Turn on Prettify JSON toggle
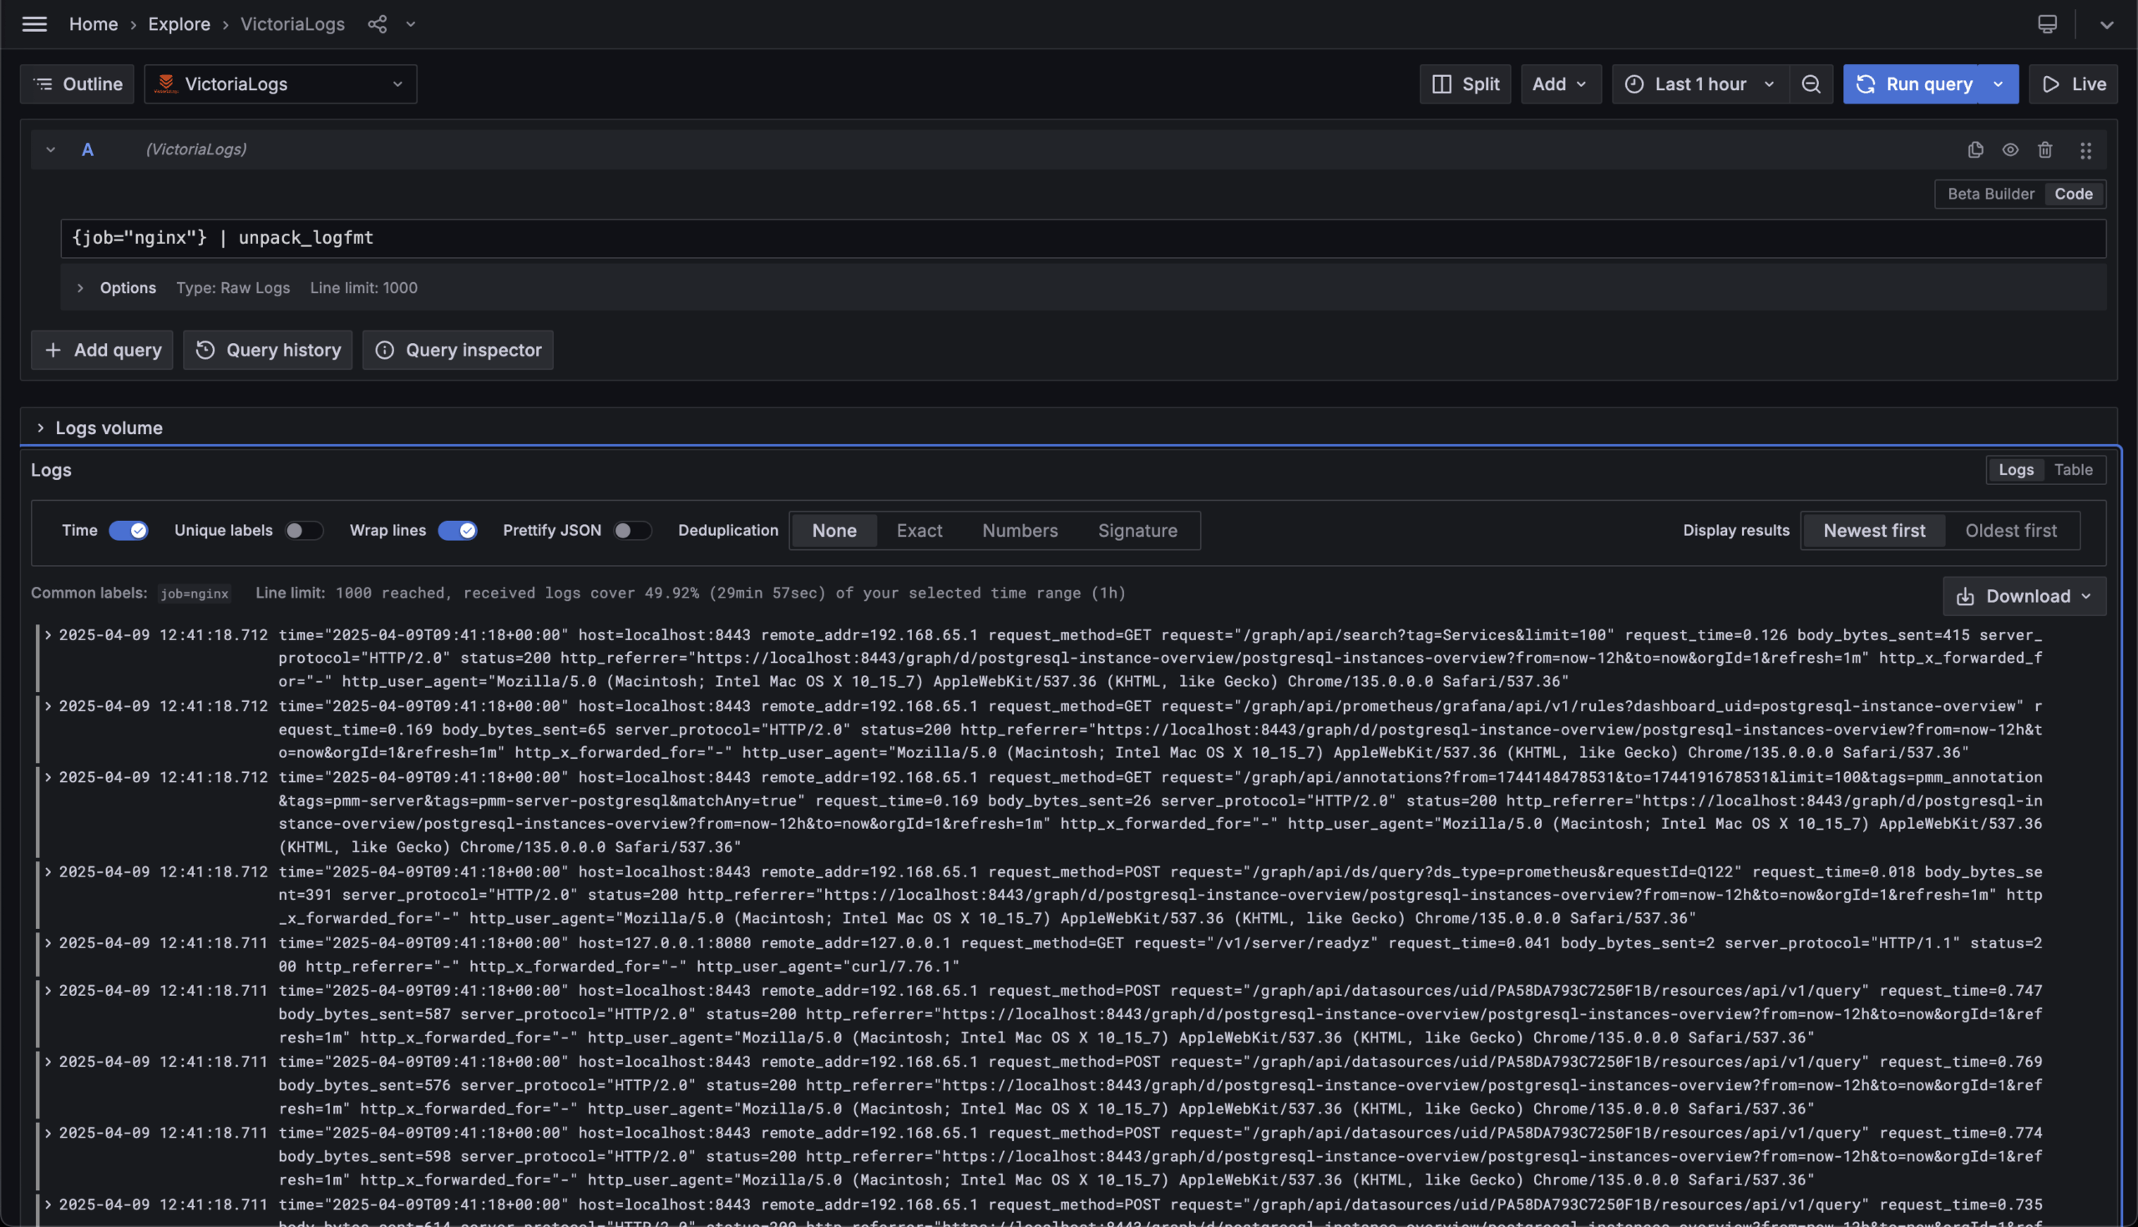Image resolution: width=2138 pixels, height=1227 pixels. 631,530
